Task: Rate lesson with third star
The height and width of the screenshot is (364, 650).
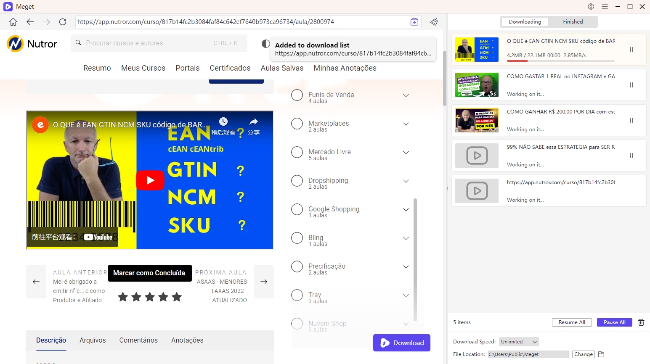Action: (x=150, y=297)
